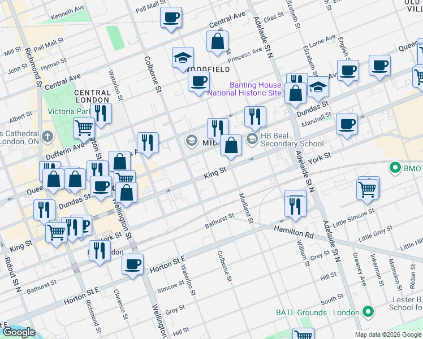Click the cafe marker near Pall Mall St
Screen dimensions: 423x339
[171, 19]
